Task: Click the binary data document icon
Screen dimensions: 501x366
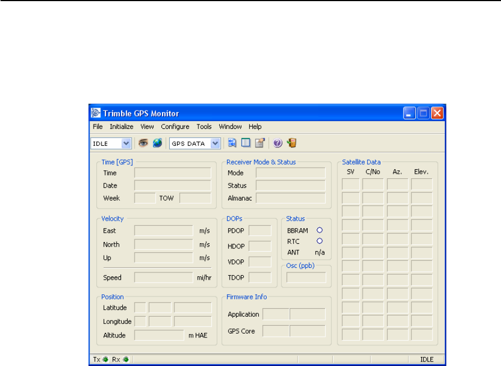Action: pyautogui.click(x=232, y=143)
